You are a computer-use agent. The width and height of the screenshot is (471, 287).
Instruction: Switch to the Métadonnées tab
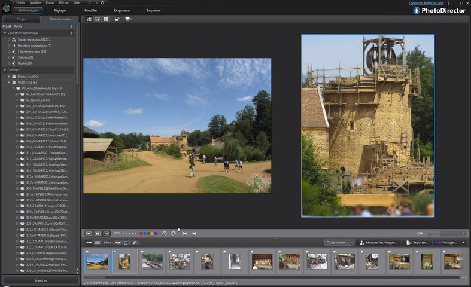point(59,19)
